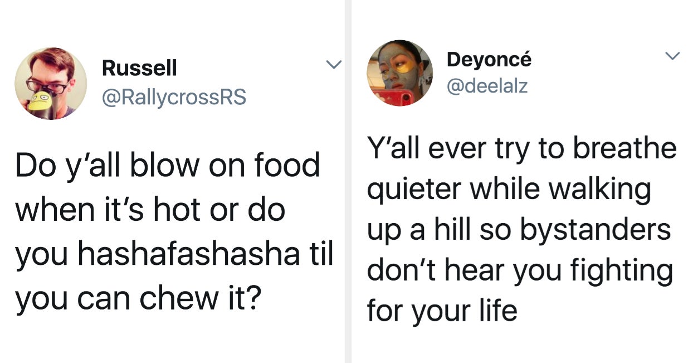Click the line 'Y'all ever try to breathe'
The height and width of the screenshot is (363, 693).
(x=522, y=150)
